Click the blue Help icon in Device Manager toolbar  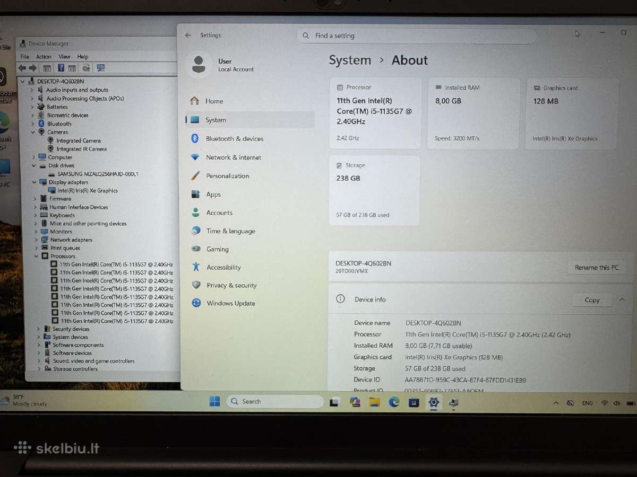(61, 68)
